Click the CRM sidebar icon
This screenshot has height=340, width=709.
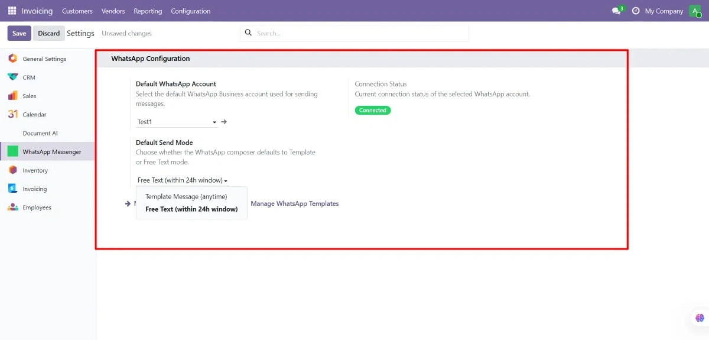click(12, 77)
